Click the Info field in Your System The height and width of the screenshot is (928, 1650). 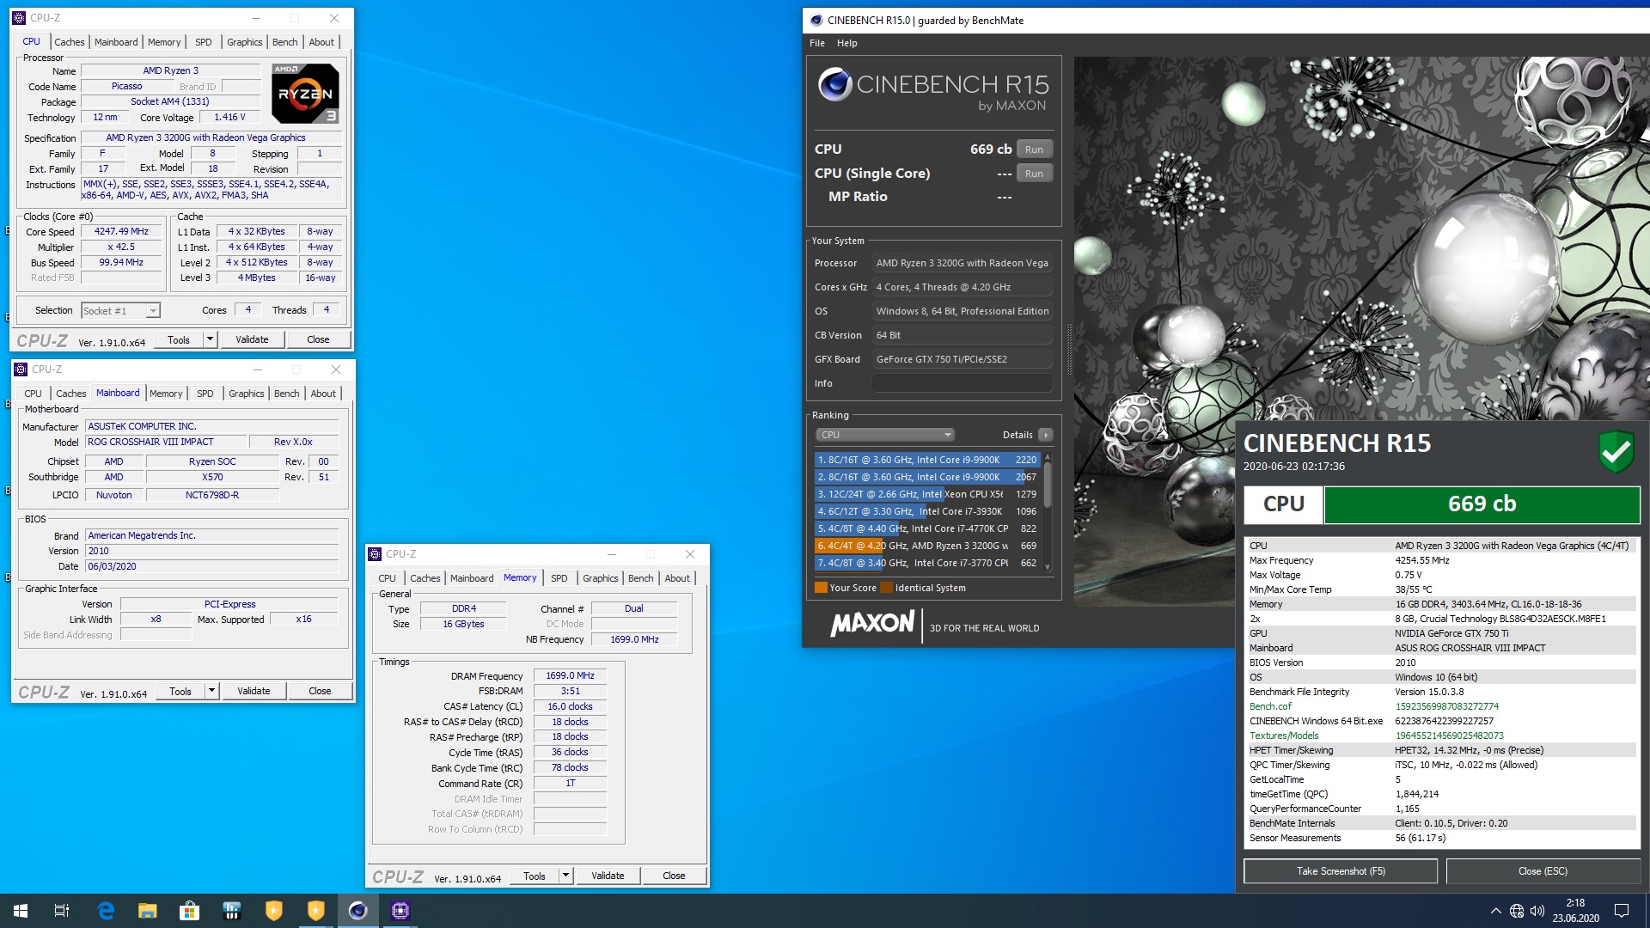click(962, 383)
